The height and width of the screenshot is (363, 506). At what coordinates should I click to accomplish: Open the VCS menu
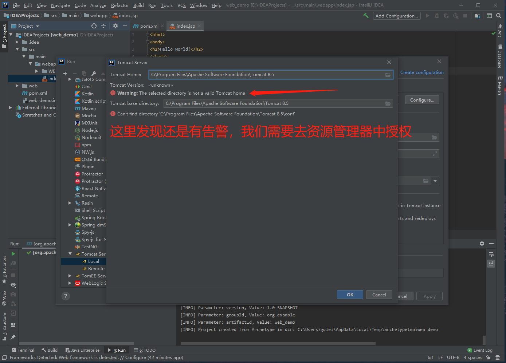pos(181,5)
